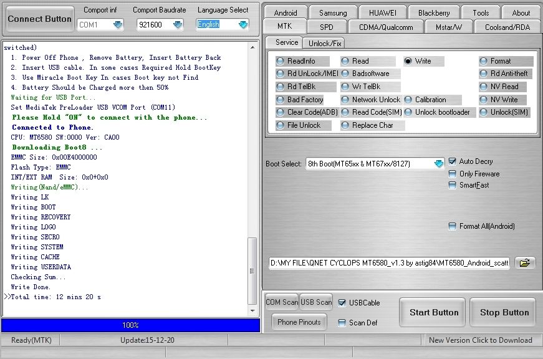Select the ReadInfo option

pyautogui.click(x=281, y=61)
